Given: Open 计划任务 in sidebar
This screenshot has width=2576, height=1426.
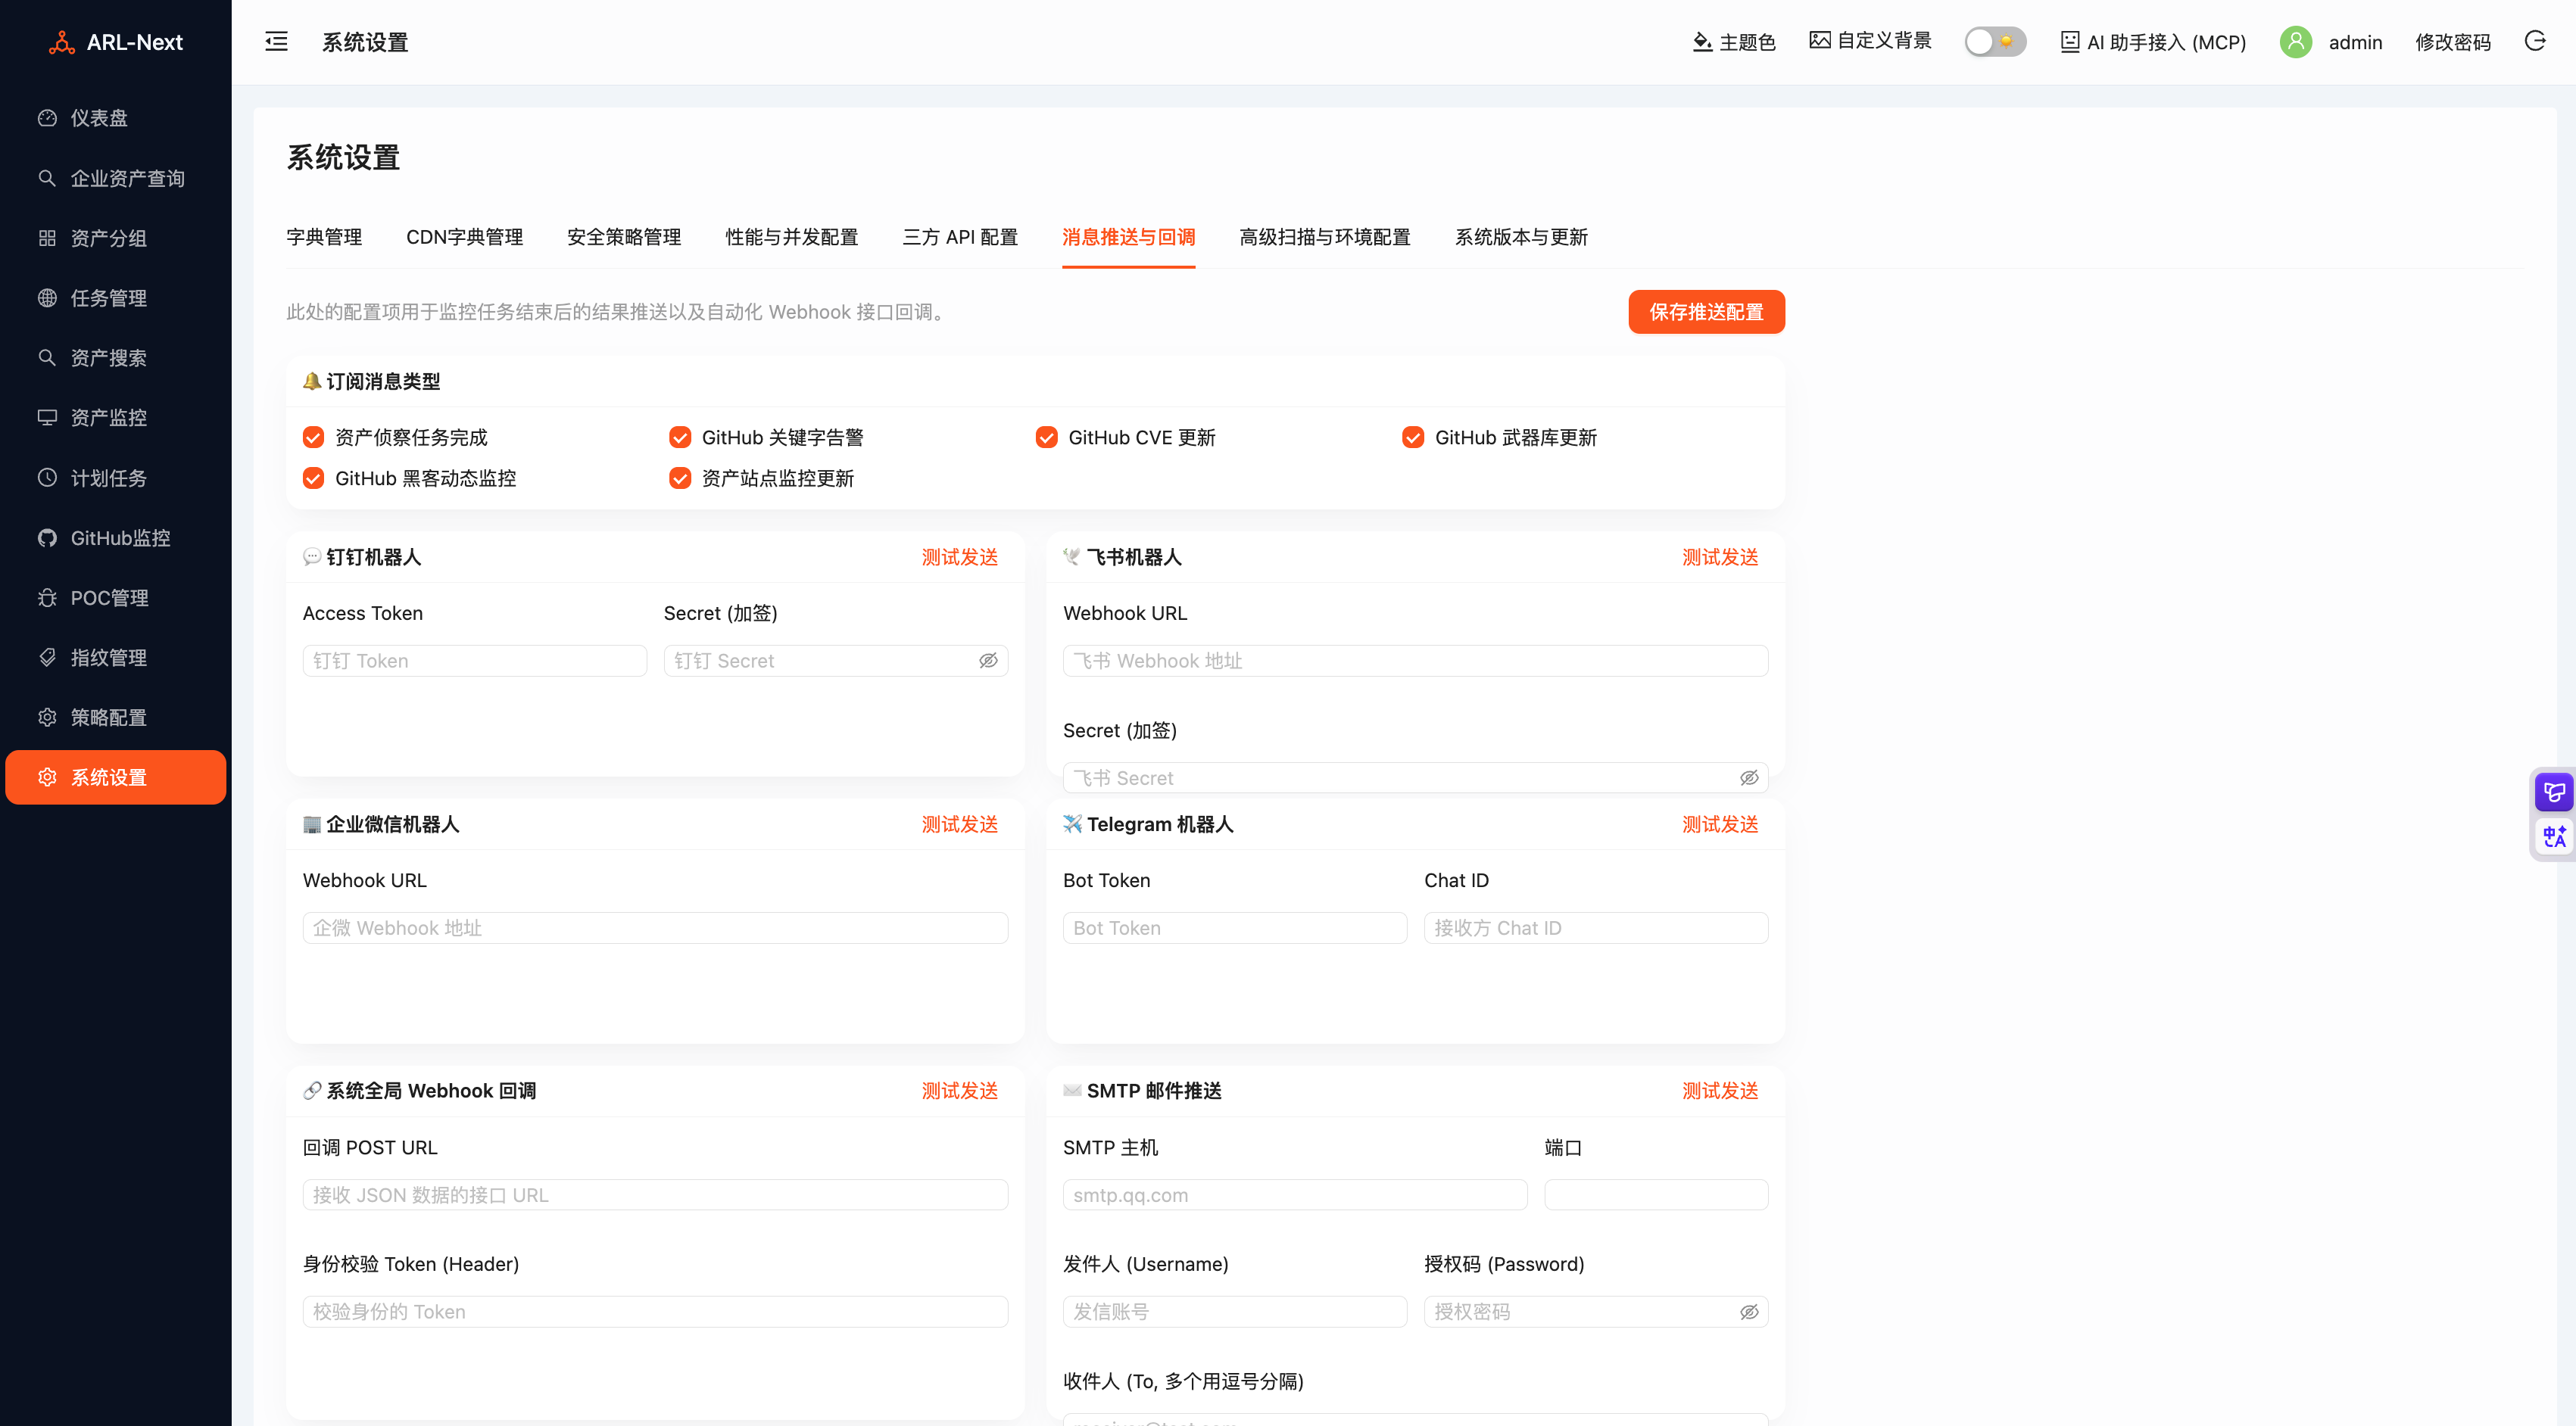Looking at the screenshot, I should [x=116, y=478].
